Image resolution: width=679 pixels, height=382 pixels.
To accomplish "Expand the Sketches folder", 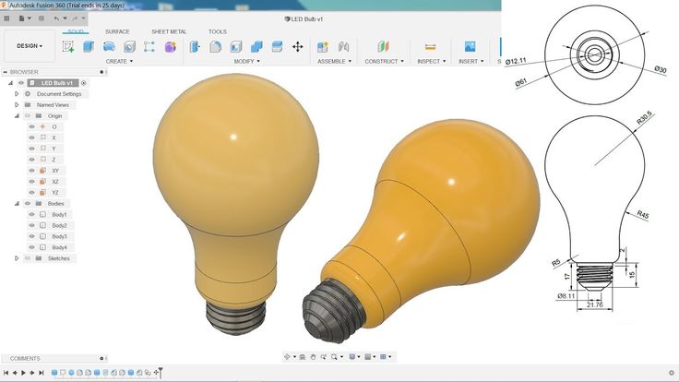I will click(17, 258).
